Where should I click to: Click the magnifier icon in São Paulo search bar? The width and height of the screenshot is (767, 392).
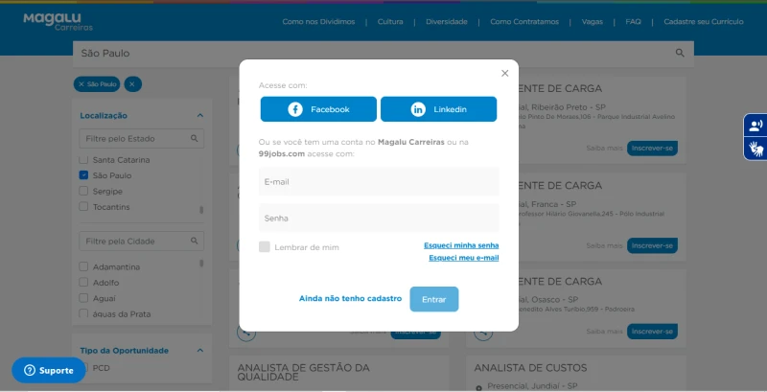coord(680,53)
